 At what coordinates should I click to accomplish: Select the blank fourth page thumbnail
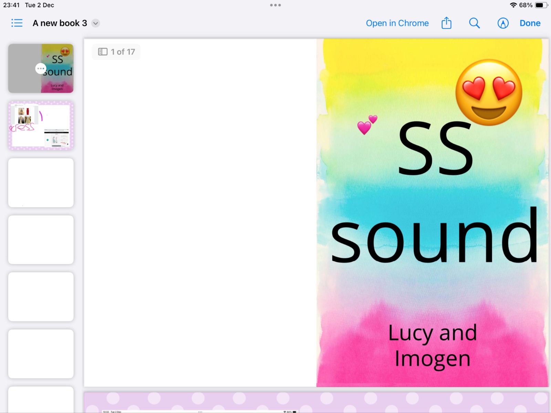point(41,240)
